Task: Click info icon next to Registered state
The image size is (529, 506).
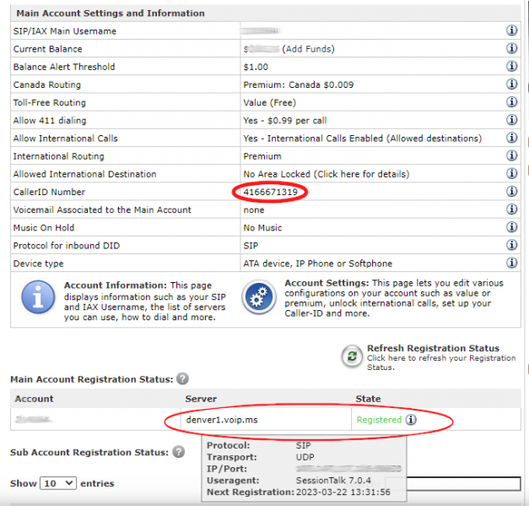Action: coord(411,420)
